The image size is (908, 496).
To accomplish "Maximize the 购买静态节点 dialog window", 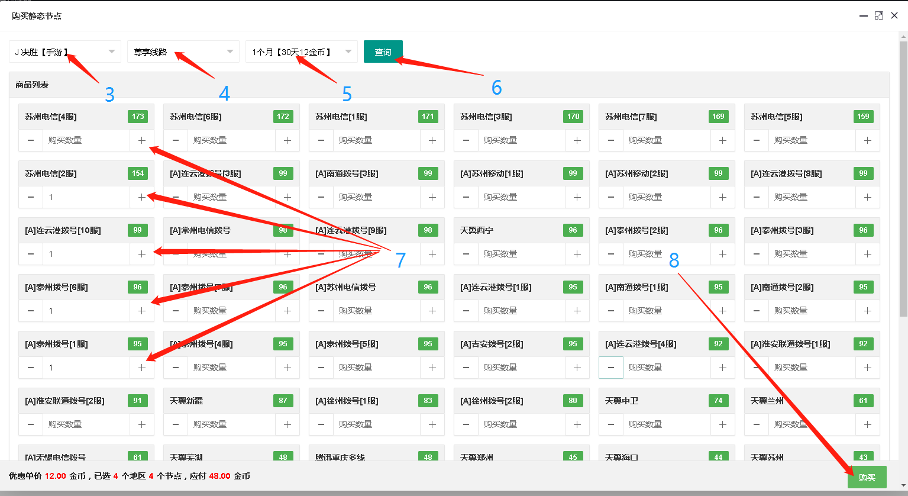I will point(879,16).
